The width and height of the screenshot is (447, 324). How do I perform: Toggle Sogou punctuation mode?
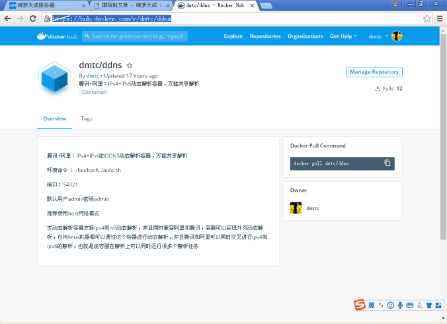(x=381, y=305)
